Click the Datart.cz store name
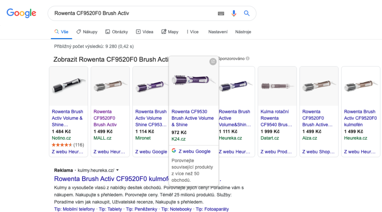 pyautogui.click(x=270, y=138)
